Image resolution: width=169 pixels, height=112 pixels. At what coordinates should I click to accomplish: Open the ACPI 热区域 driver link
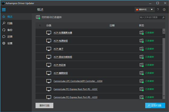[59, 65]
